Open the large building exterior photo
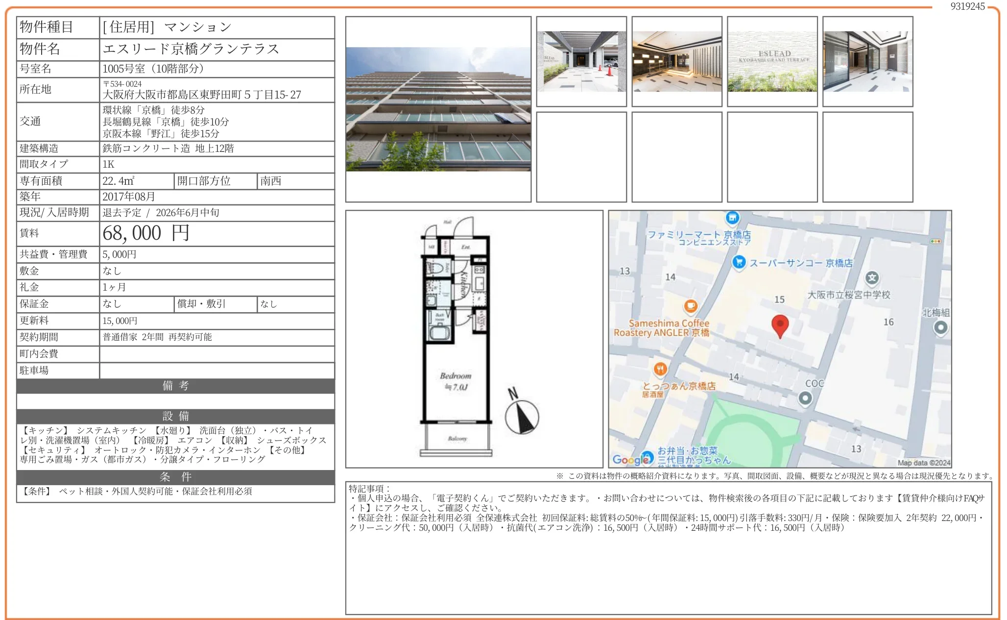Viewport: 1007px width, 620px height. [438, 109]
